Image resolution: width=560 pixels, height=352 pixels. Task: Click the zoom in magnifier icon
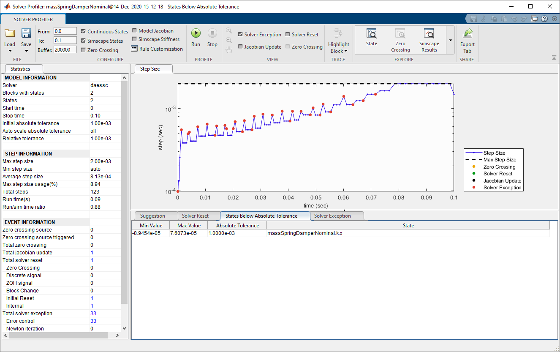click(x=229, y=30)
